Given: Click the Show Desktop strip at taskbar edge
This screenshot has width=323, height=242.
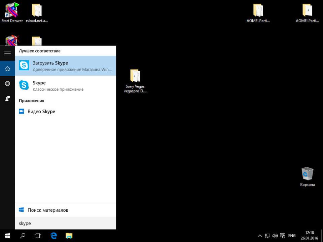Looking at the screenshot, I should coord(322,236).
